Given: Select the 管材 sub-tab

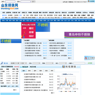Looking at the screenshot, I should click(x=41, y=71).
